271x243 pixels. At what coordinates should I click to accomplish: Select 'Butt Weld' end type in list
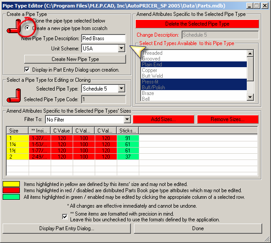(x=194, y=76)
